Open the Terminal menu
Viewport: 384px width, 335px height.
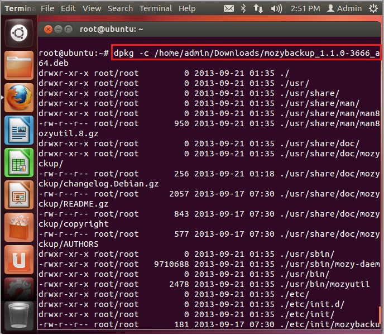156,8
